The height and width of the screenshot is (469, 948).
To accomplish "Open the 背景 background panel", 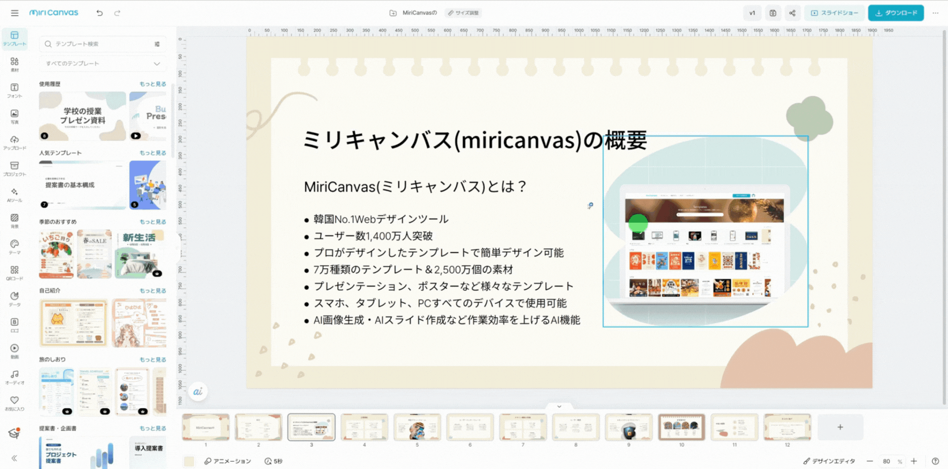I will 14,221.
